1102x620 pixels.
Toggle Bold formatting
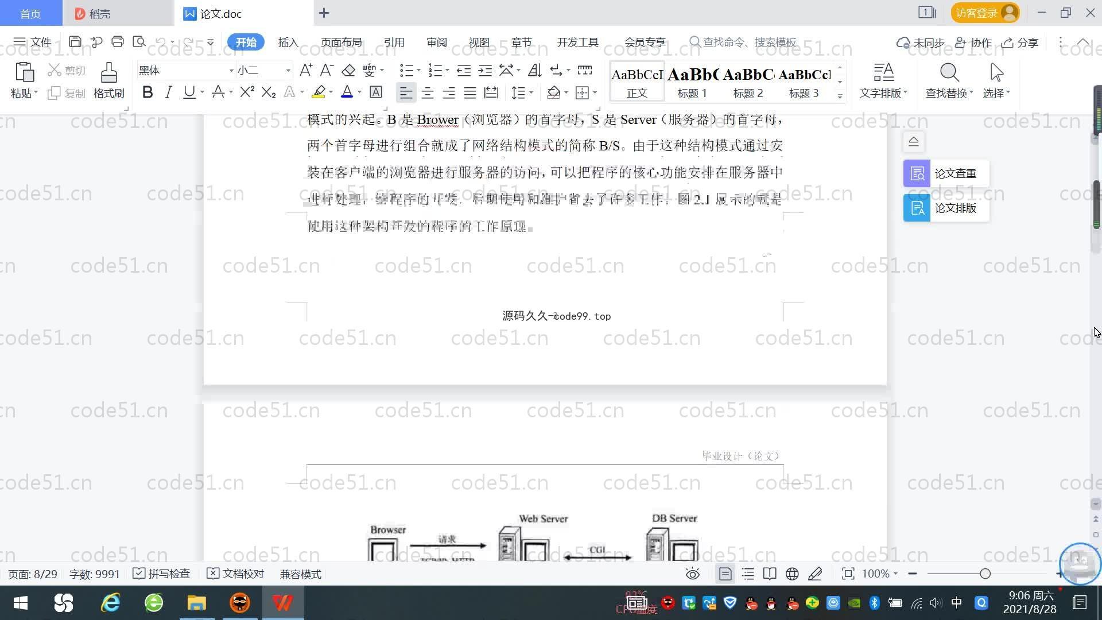pyautogui.click(x=148, y=92)
